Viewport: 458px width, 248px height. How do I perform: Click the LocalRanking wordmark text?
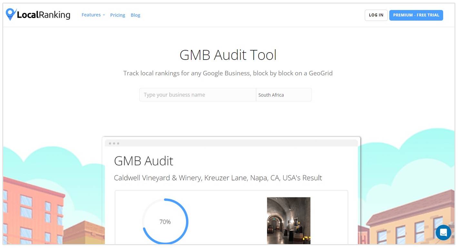(43, 15)
